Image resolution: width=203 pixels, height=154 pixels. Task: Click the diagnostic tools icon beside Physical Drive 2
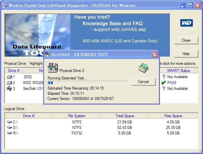point(53,68)
